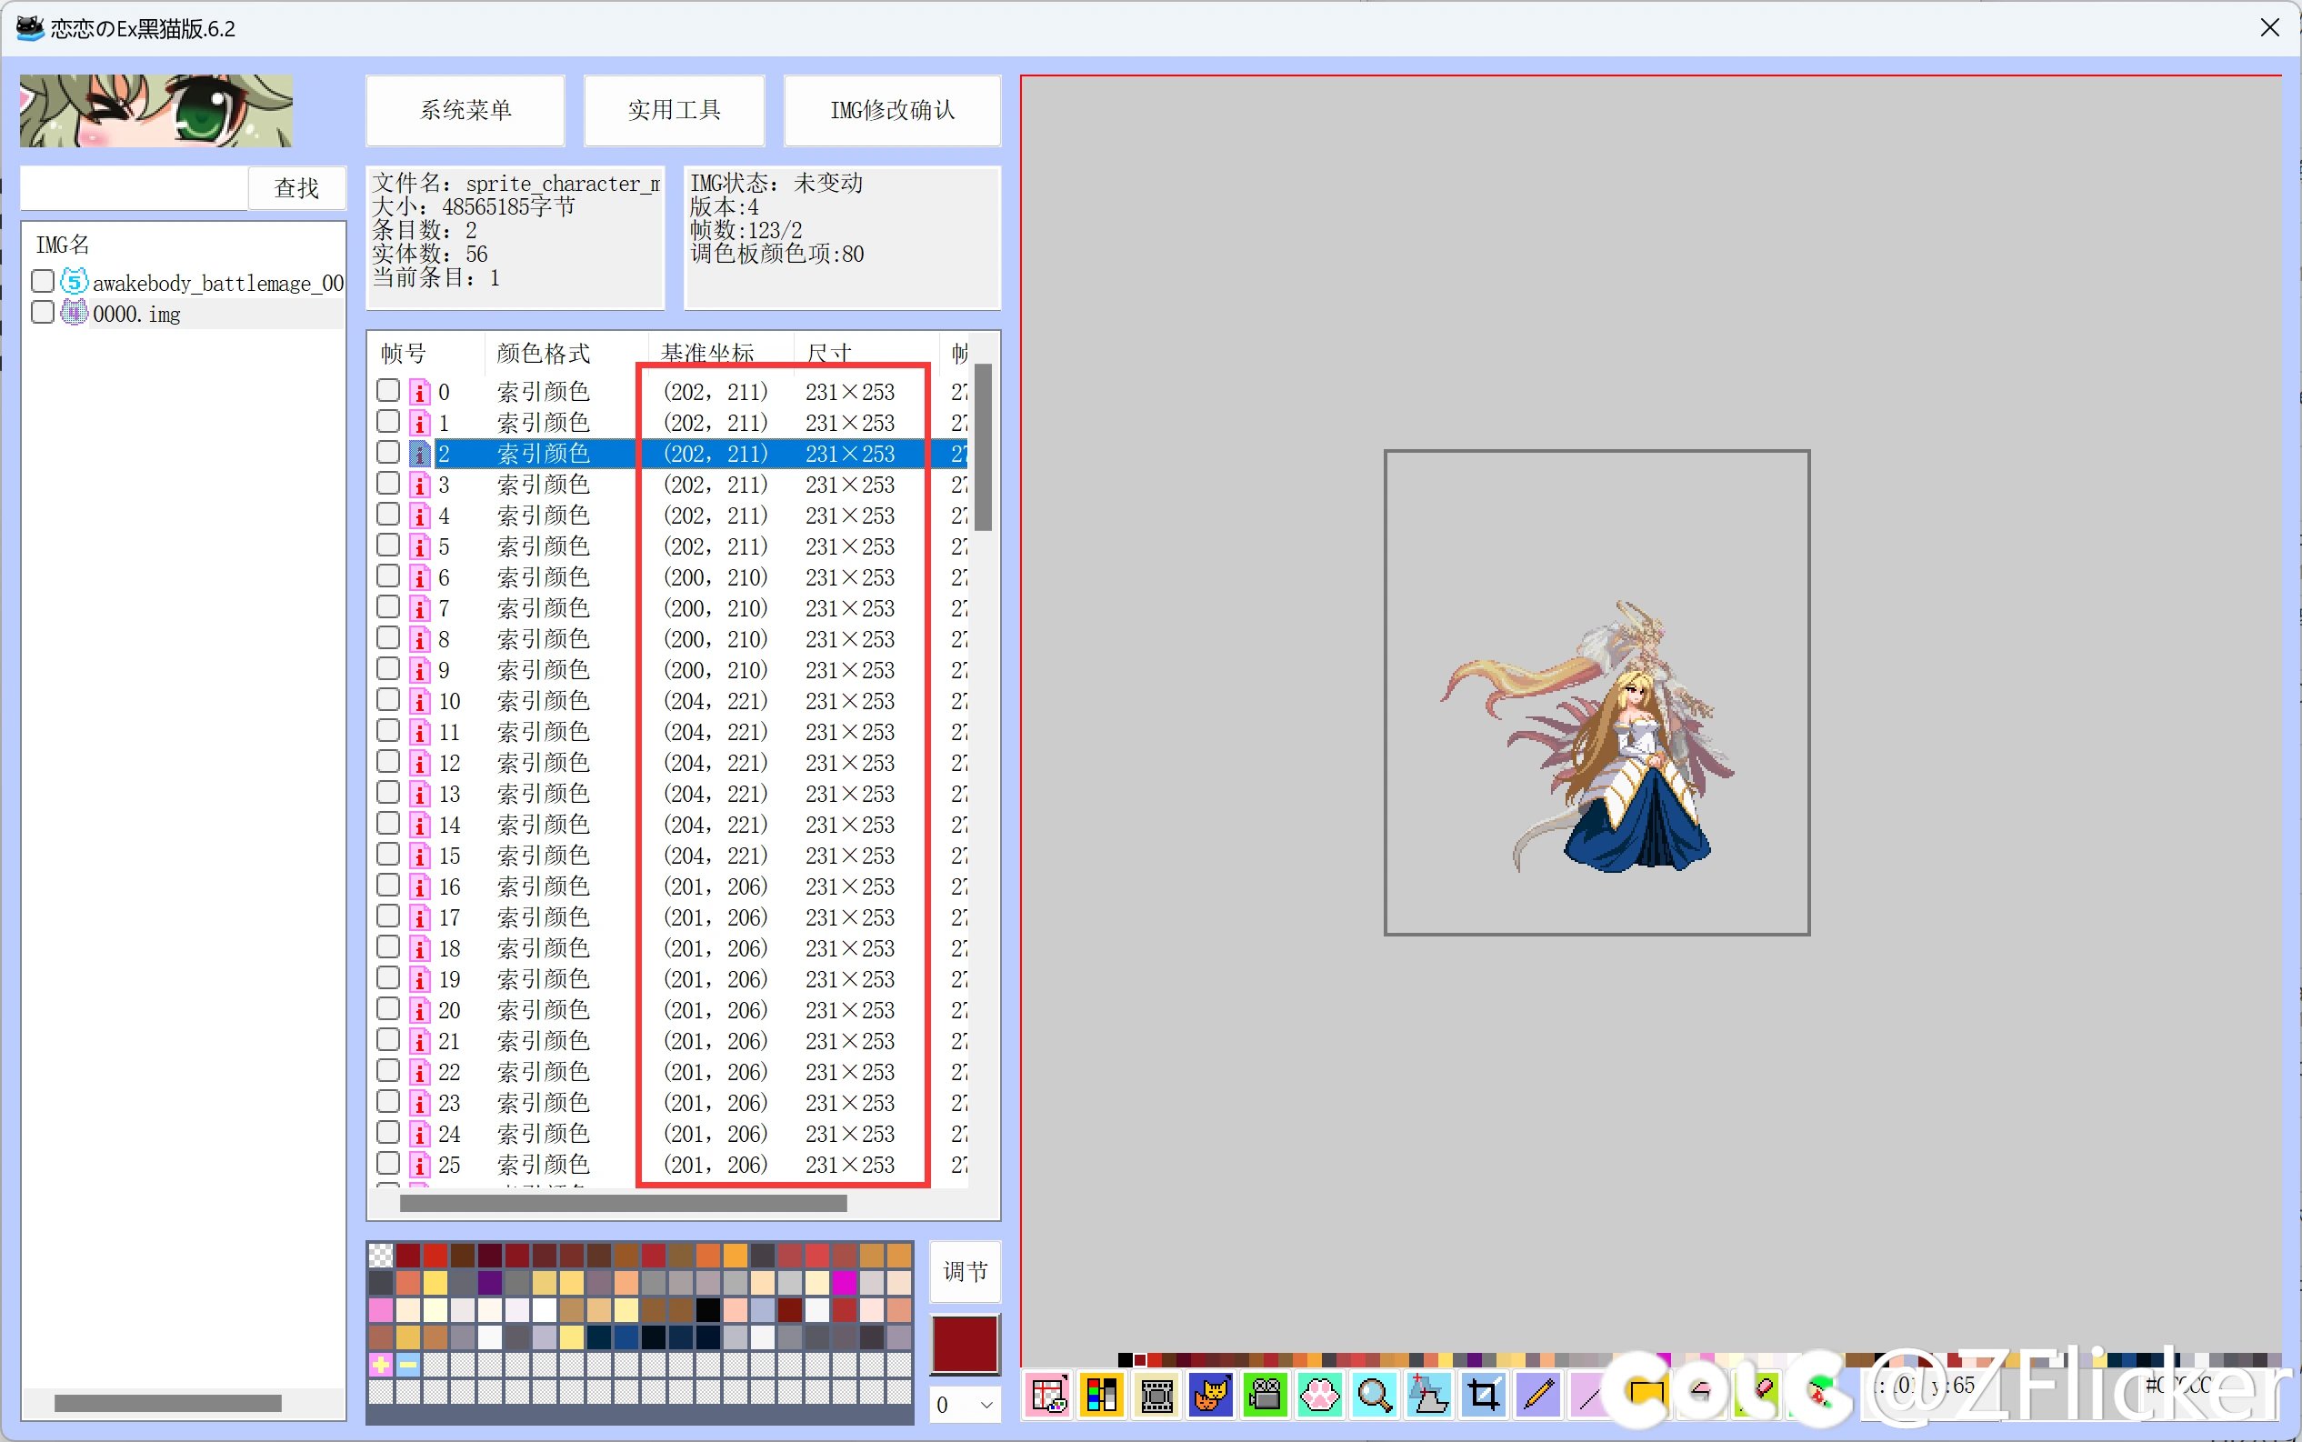Pick the magenta swatch in the palette grid

[x=845, y=1283]
